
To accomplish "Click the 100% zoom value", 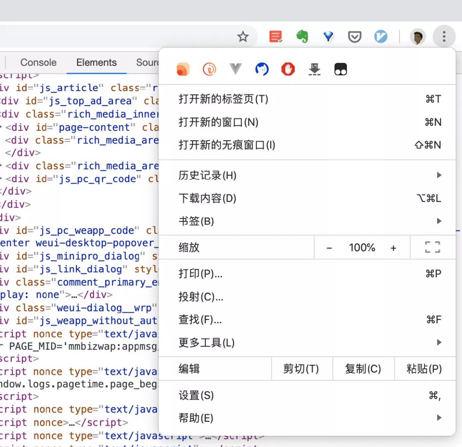I will 362,248.
